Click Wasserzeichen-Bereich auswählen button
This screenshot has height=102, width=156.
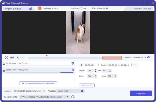coord(38,83)
